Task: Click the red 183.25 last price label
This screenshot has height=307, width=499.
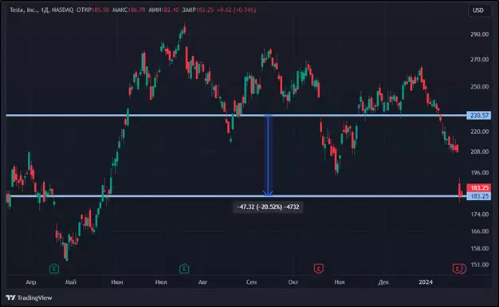Action: 479,188
